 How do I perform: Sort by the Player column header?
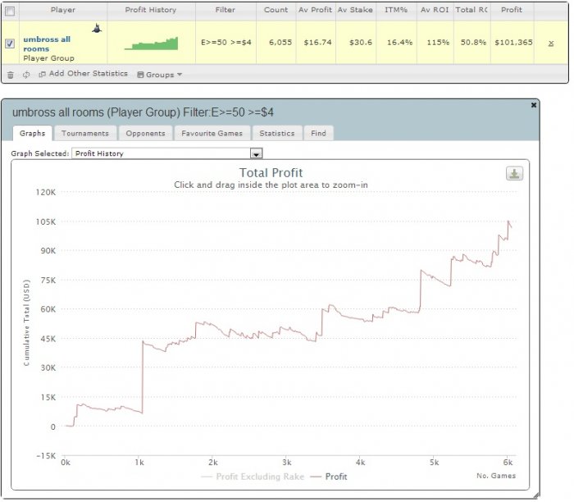click(x=63, y=10)
